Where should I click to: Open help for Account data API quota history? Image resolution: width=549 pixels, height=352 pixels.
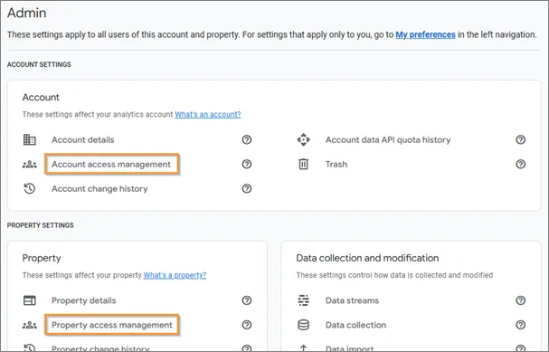pos(521,139)
